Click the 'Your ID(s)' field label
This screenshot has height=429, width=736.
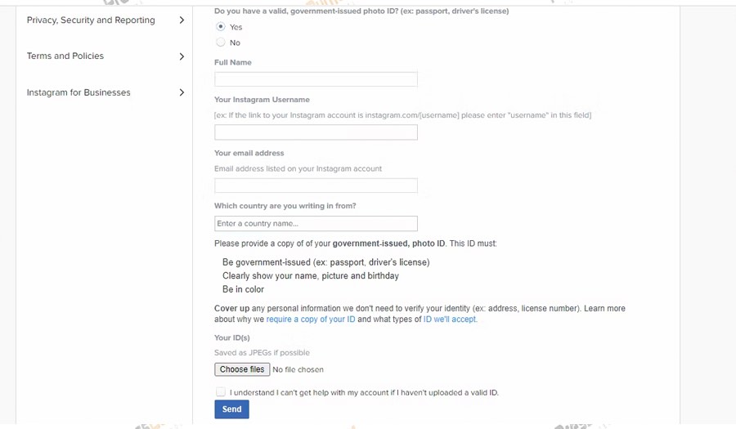tap(232, 337)
